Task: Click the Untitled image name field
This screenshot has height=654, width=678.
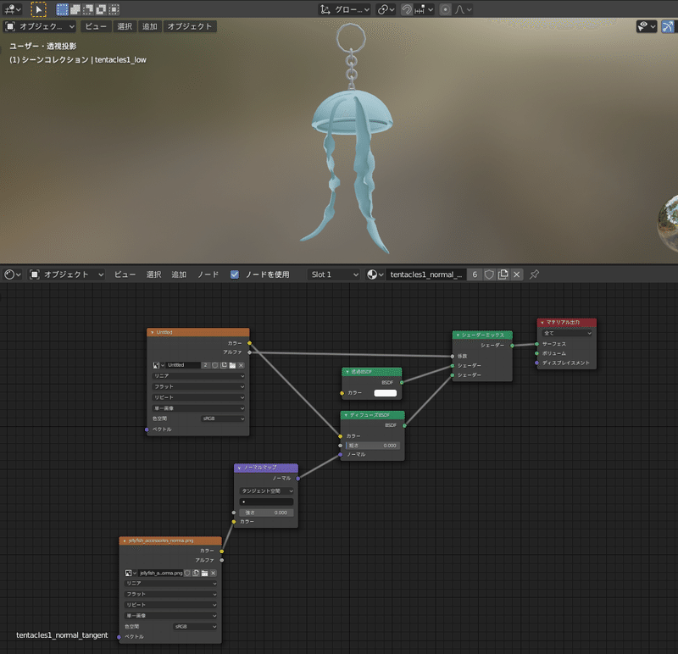Action: 183,365
